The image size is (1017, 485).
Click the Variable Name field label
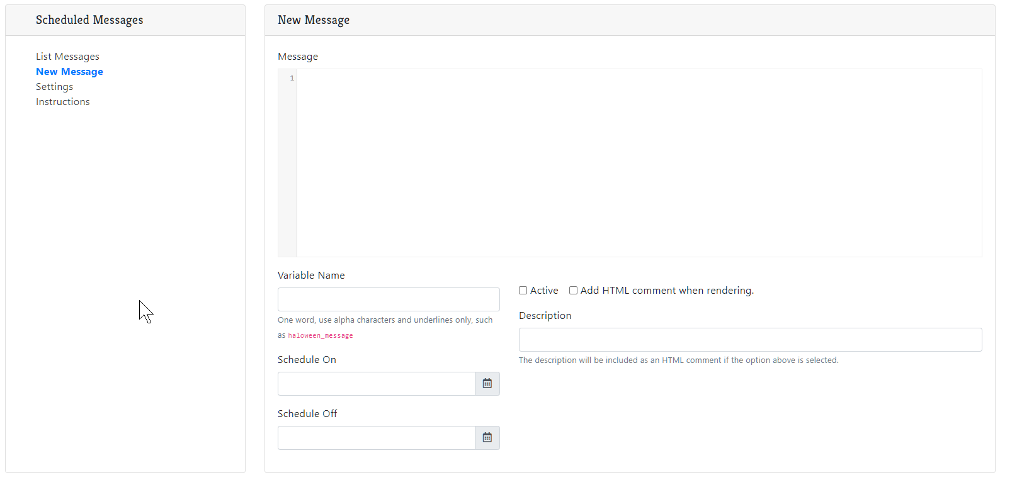[x=311, y=276]
